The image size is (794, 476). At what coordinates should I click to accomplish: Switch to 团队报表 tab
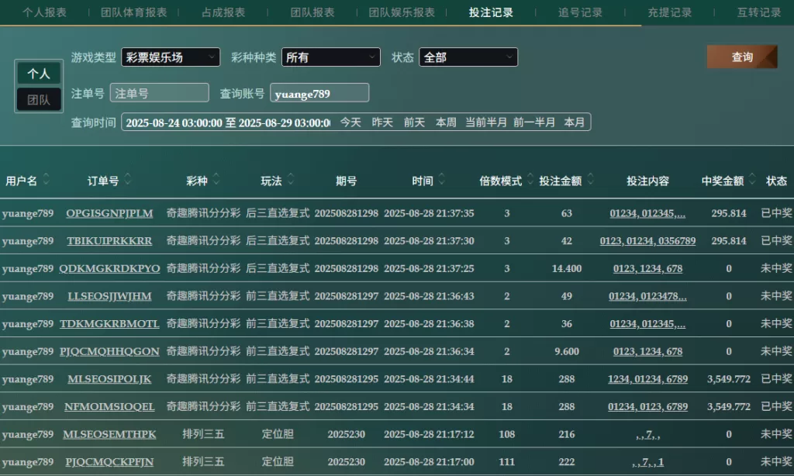(x=312, y=12)
